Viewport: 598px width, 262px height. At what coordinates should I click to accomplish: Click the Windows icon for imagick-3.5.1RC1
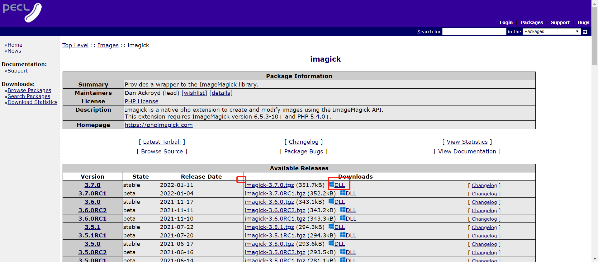[x=343, y=235]
